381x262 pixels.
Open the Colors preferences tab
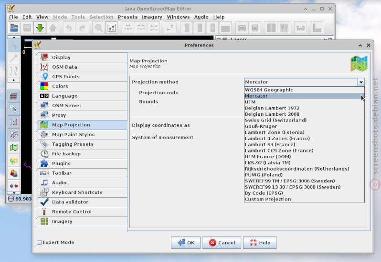tap(82, 86)
